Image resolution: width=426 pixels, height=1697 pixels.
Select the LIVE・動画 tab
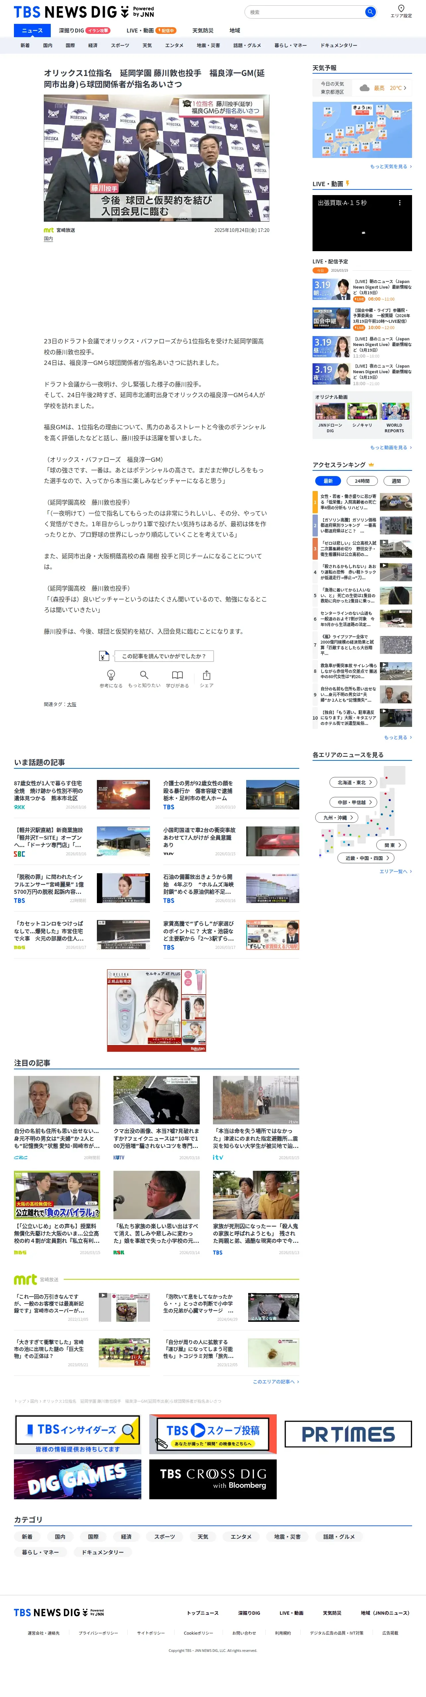tap(151, 30)
